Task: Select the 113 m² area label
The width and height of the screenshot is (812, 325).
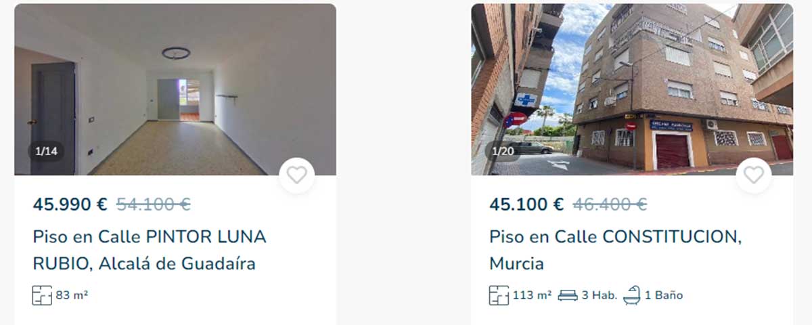Action: 532,295
